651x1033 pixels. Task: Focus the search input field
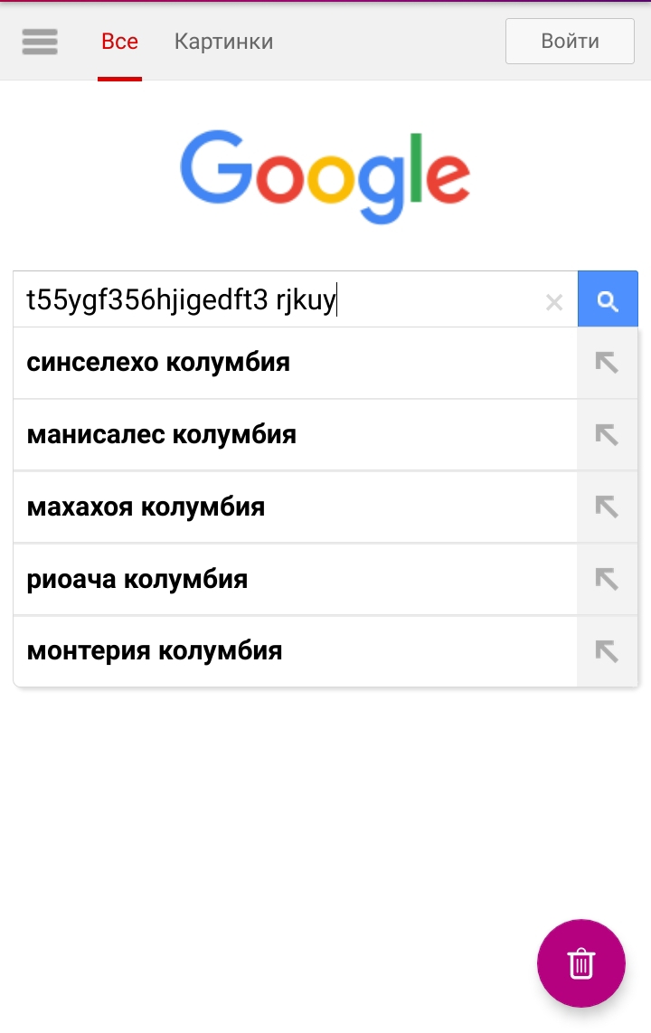click(x=277, y=299)
